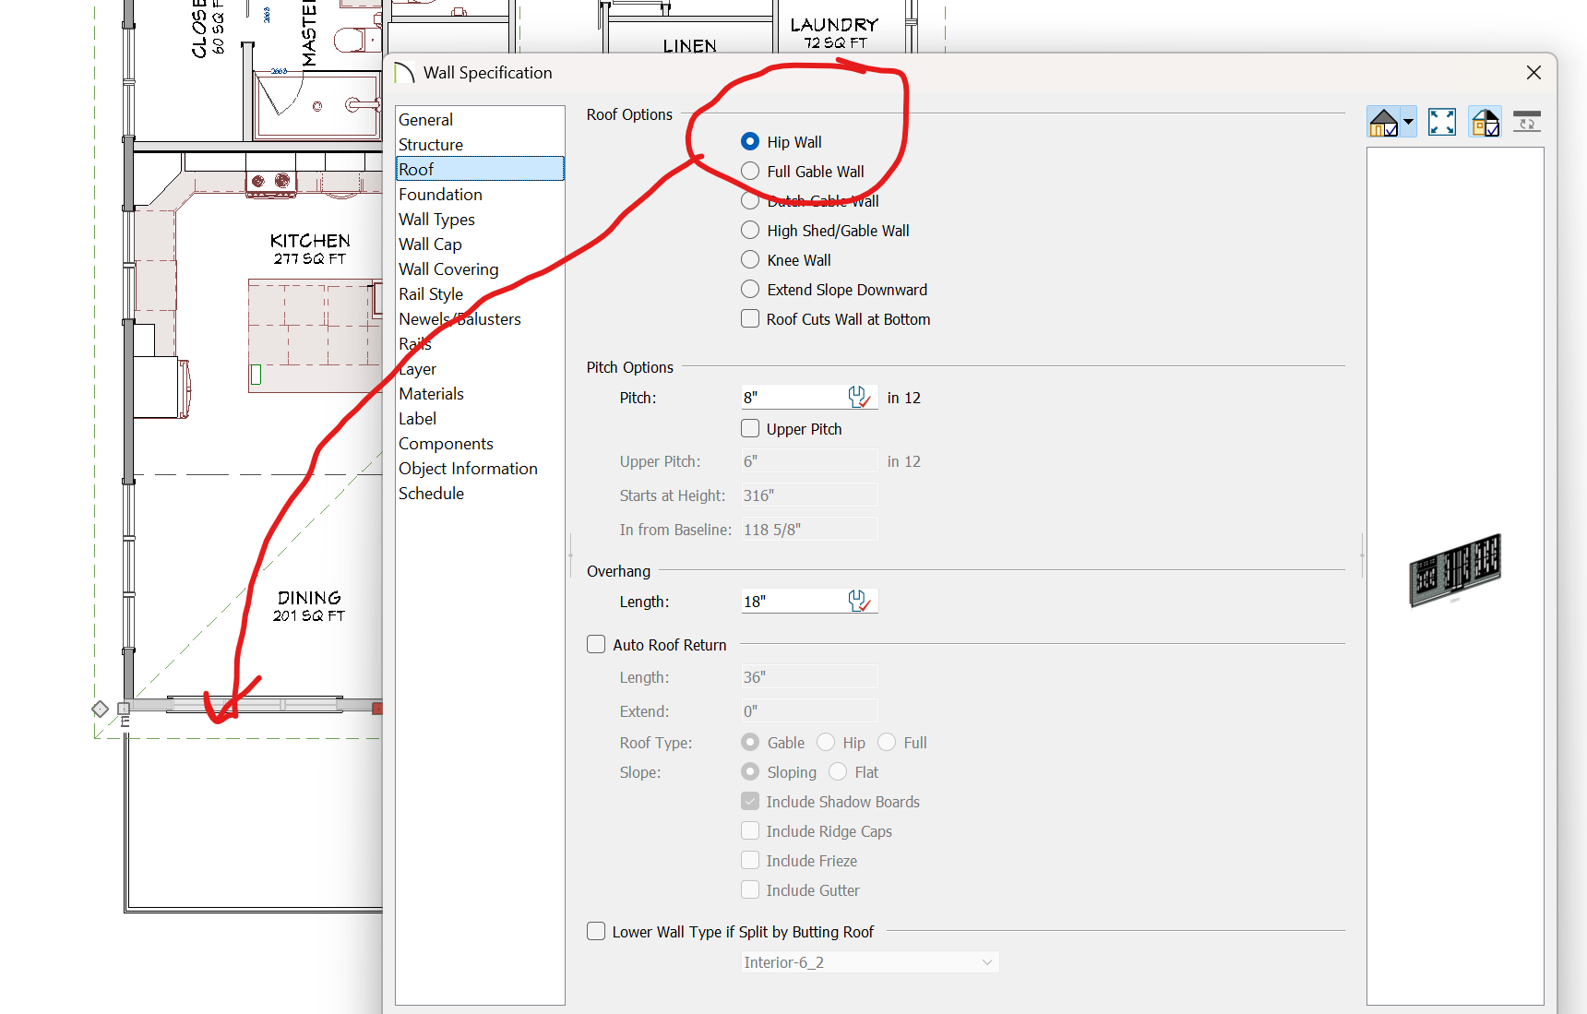
Task: Click the fill window arrows icon
Action: 1441,122
